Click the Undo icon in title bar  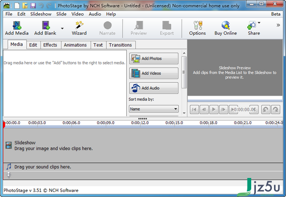41,6
